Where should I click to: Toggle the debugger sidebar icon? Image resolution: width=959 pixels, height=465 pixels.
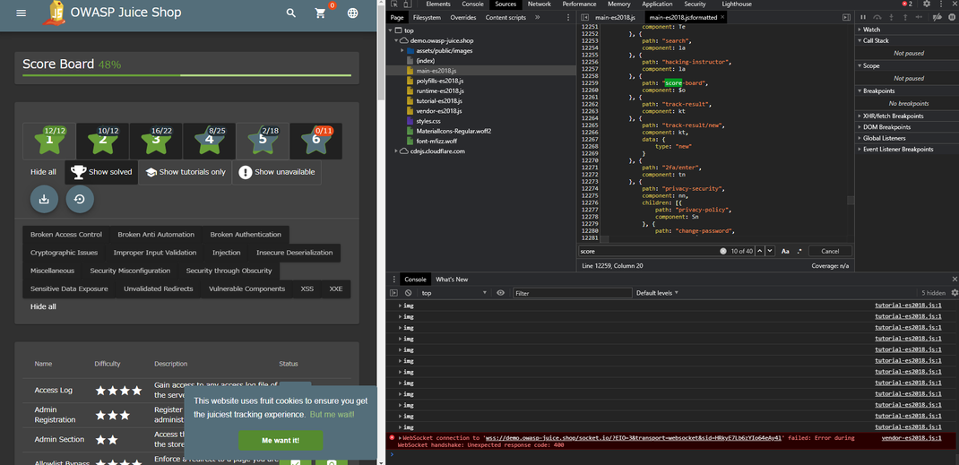(846, 18)
